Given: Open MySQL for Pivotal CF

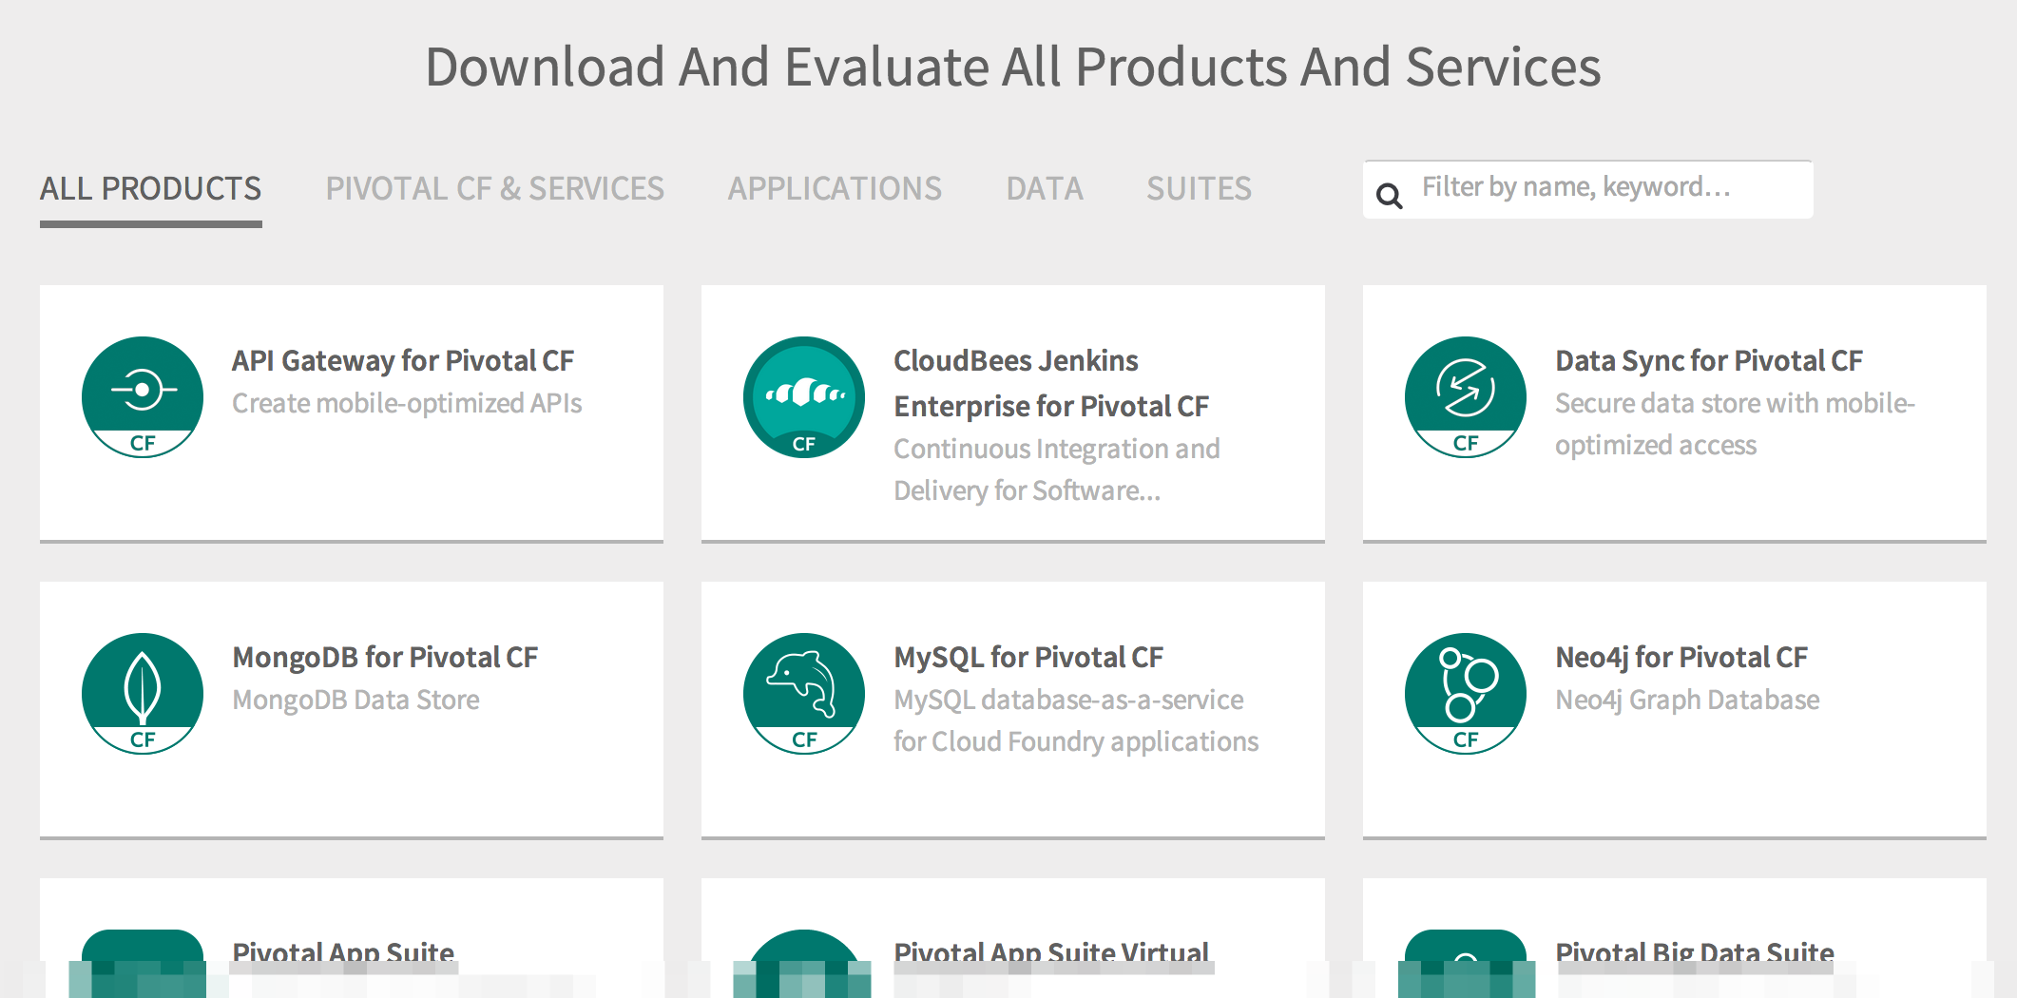Looking at the screenshot, I should tap(1028, 658).
